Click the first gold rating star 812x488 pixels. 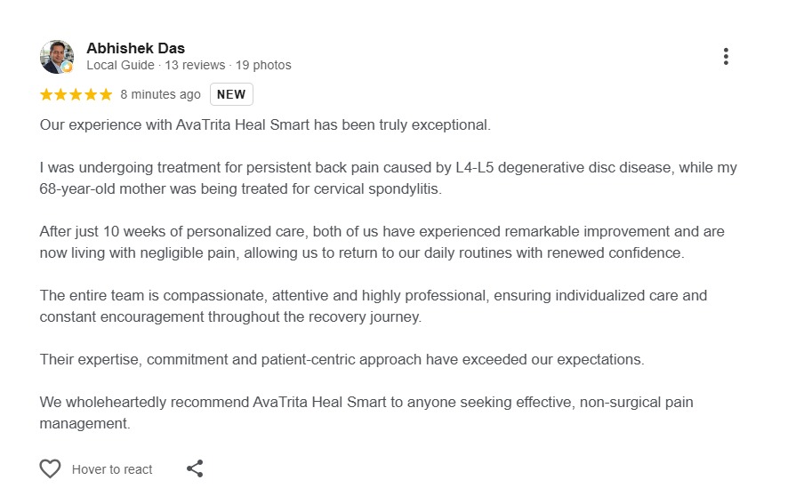[46, 94]
